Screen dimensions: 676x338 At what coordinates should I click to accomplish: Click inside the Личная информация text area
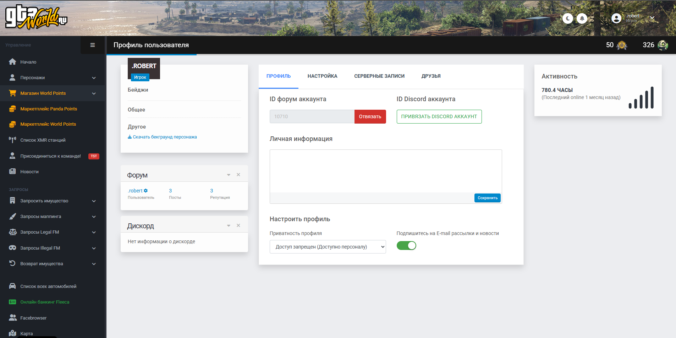(x=386, y=171)
